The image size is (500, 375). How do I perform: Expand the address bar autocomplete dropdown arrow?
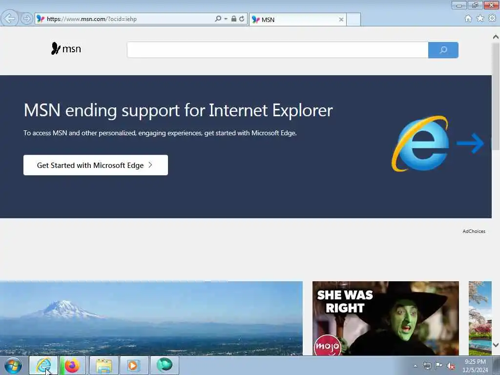click(226, 19)
